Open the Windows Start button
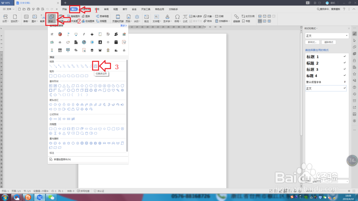Viewport: 358px width, 201px height. [5, 197]
